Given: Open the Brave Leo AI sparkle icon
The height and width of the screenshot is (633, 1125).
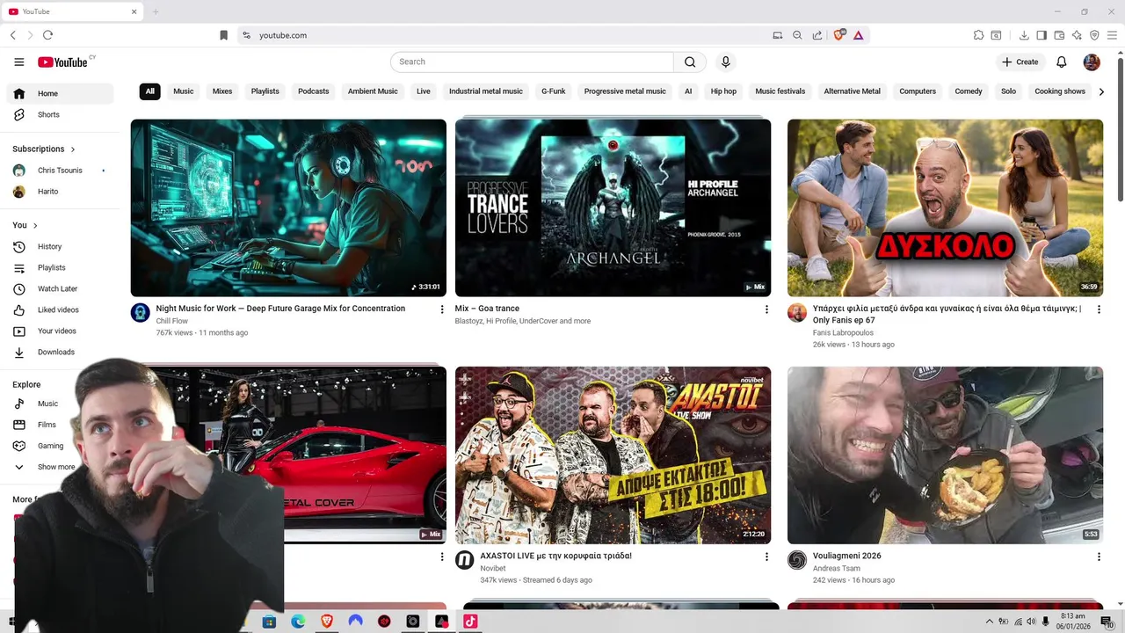Looking at the screenshot, I should coord(1077,35).
